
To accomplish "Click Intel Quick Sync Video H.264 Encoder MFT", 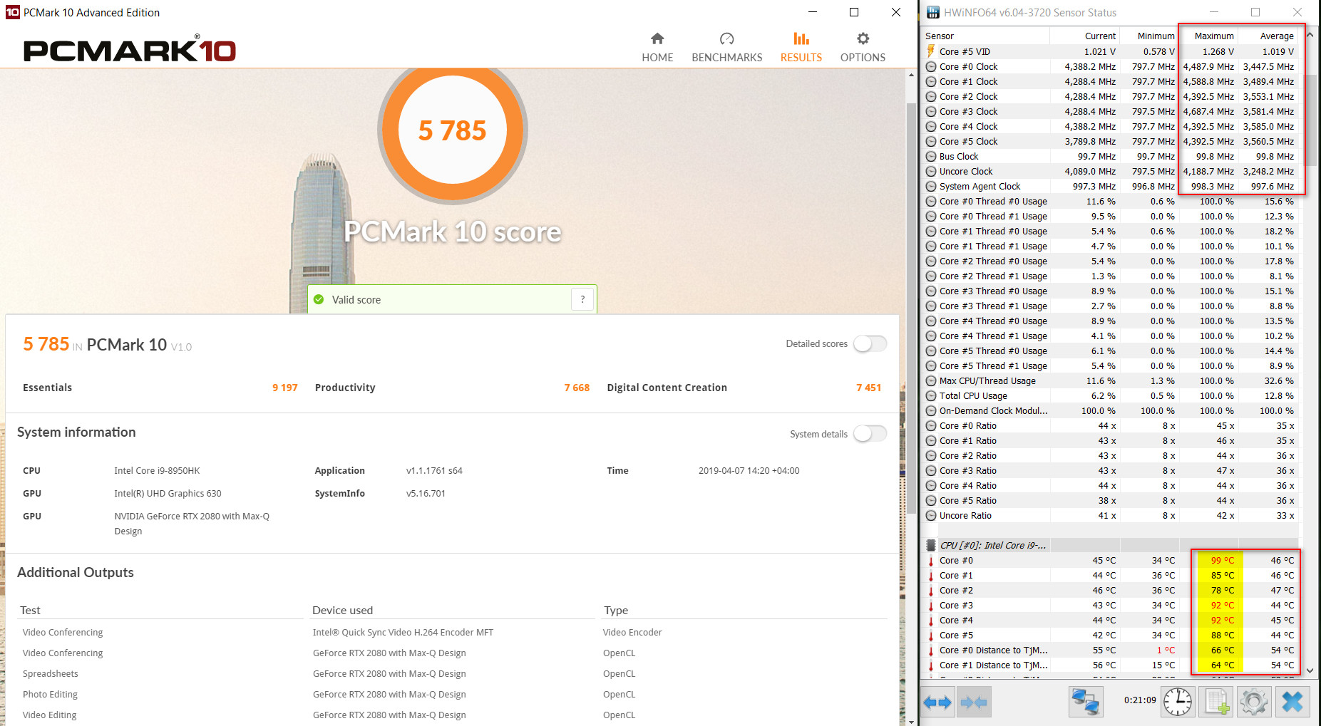I will 403,632.
